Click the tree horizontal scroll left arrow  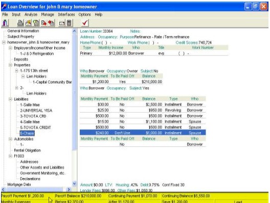pyautogui.click(x=3, y=189)
